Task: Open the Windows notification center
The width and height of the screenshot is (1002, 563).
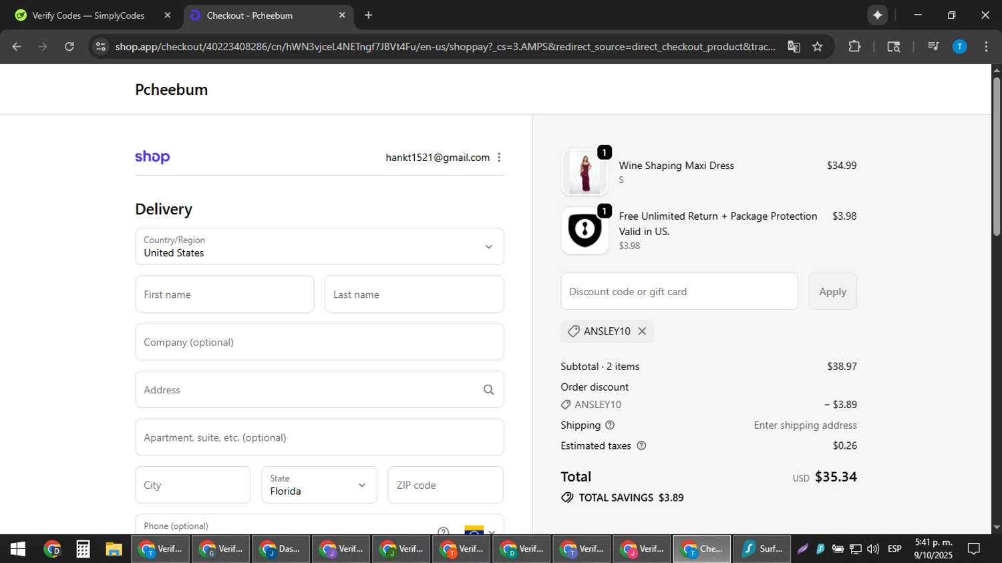Action: (x=974, y=549)
